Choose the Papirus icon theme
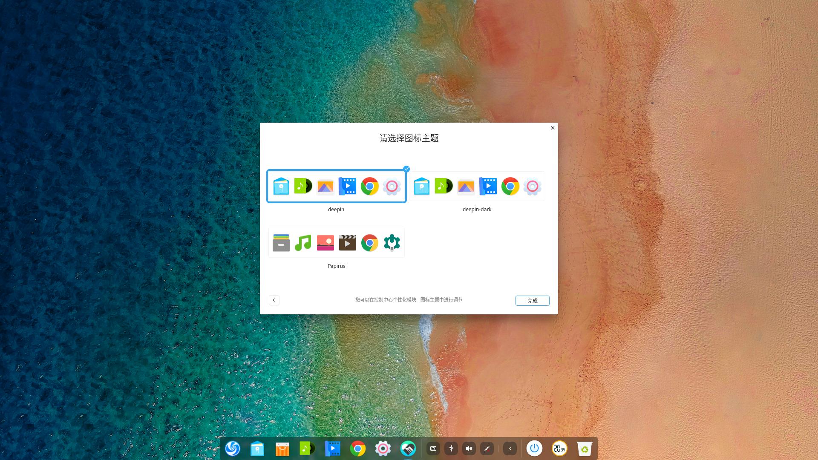 pos(336,243)
